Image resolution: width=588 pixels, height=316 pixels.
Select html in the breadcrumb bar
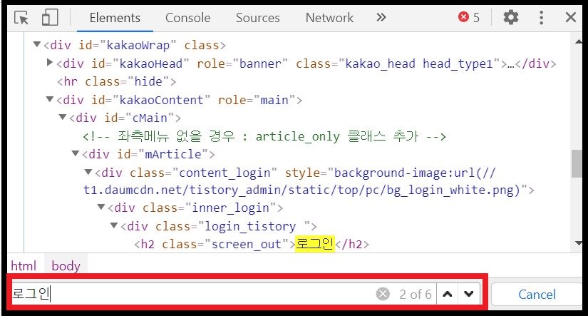pos(24,265)
